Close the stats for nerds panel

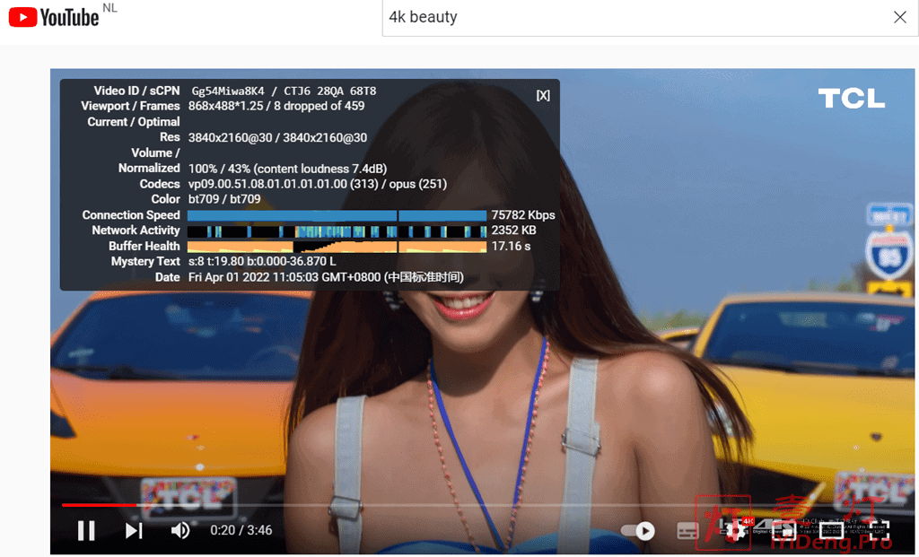pos(543,95)
